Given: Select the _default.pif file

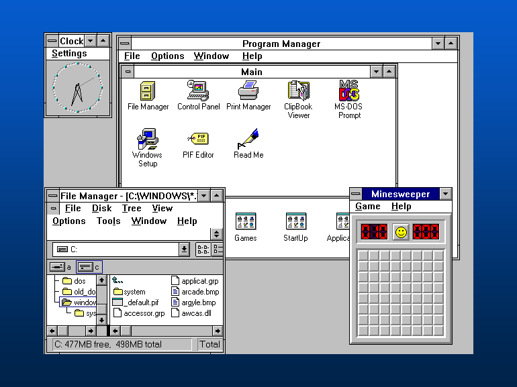Looking at the screenshot, I should 136,302.
